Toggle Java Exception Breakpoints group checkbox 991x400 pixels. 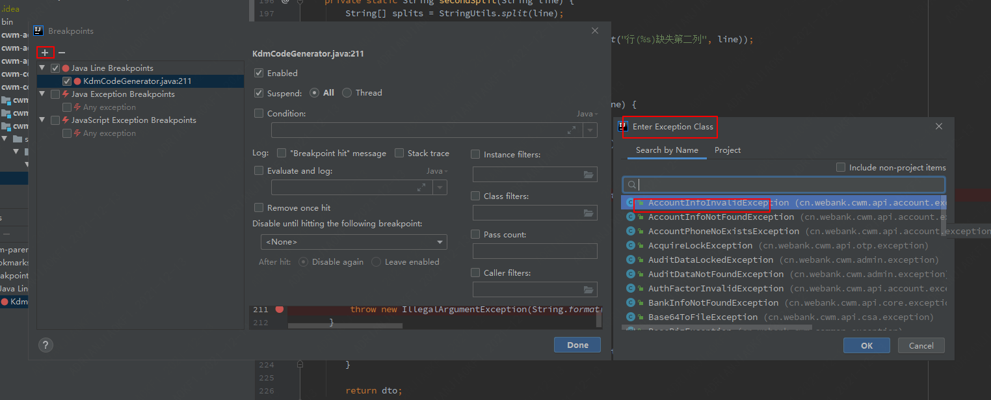55,94
